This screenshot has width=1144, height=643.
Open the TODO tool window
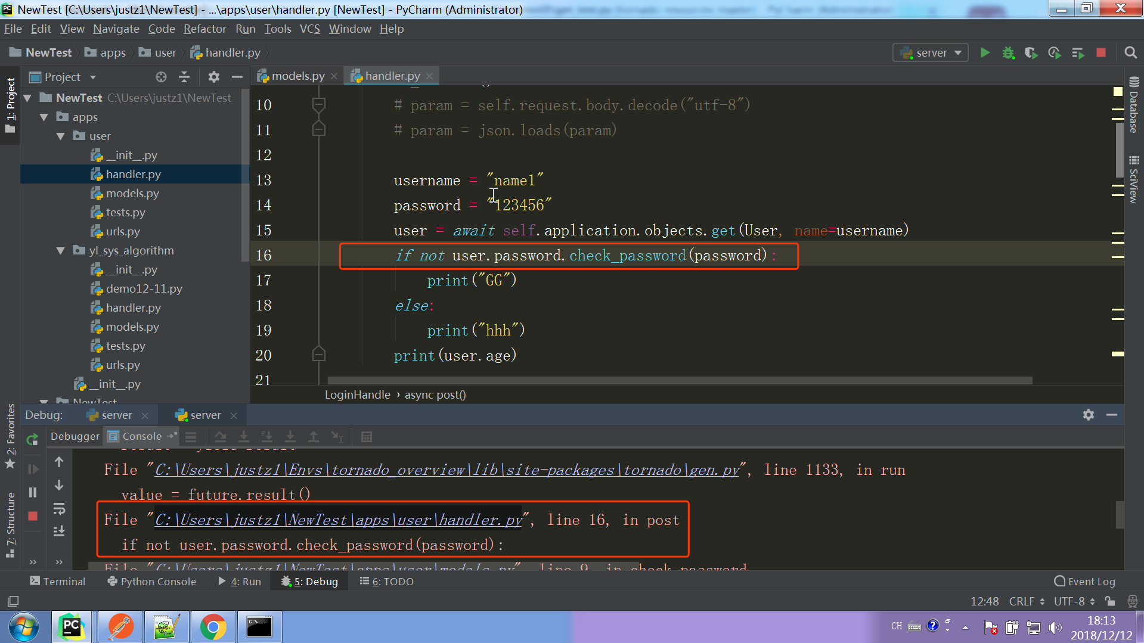[x=386, y=582]
